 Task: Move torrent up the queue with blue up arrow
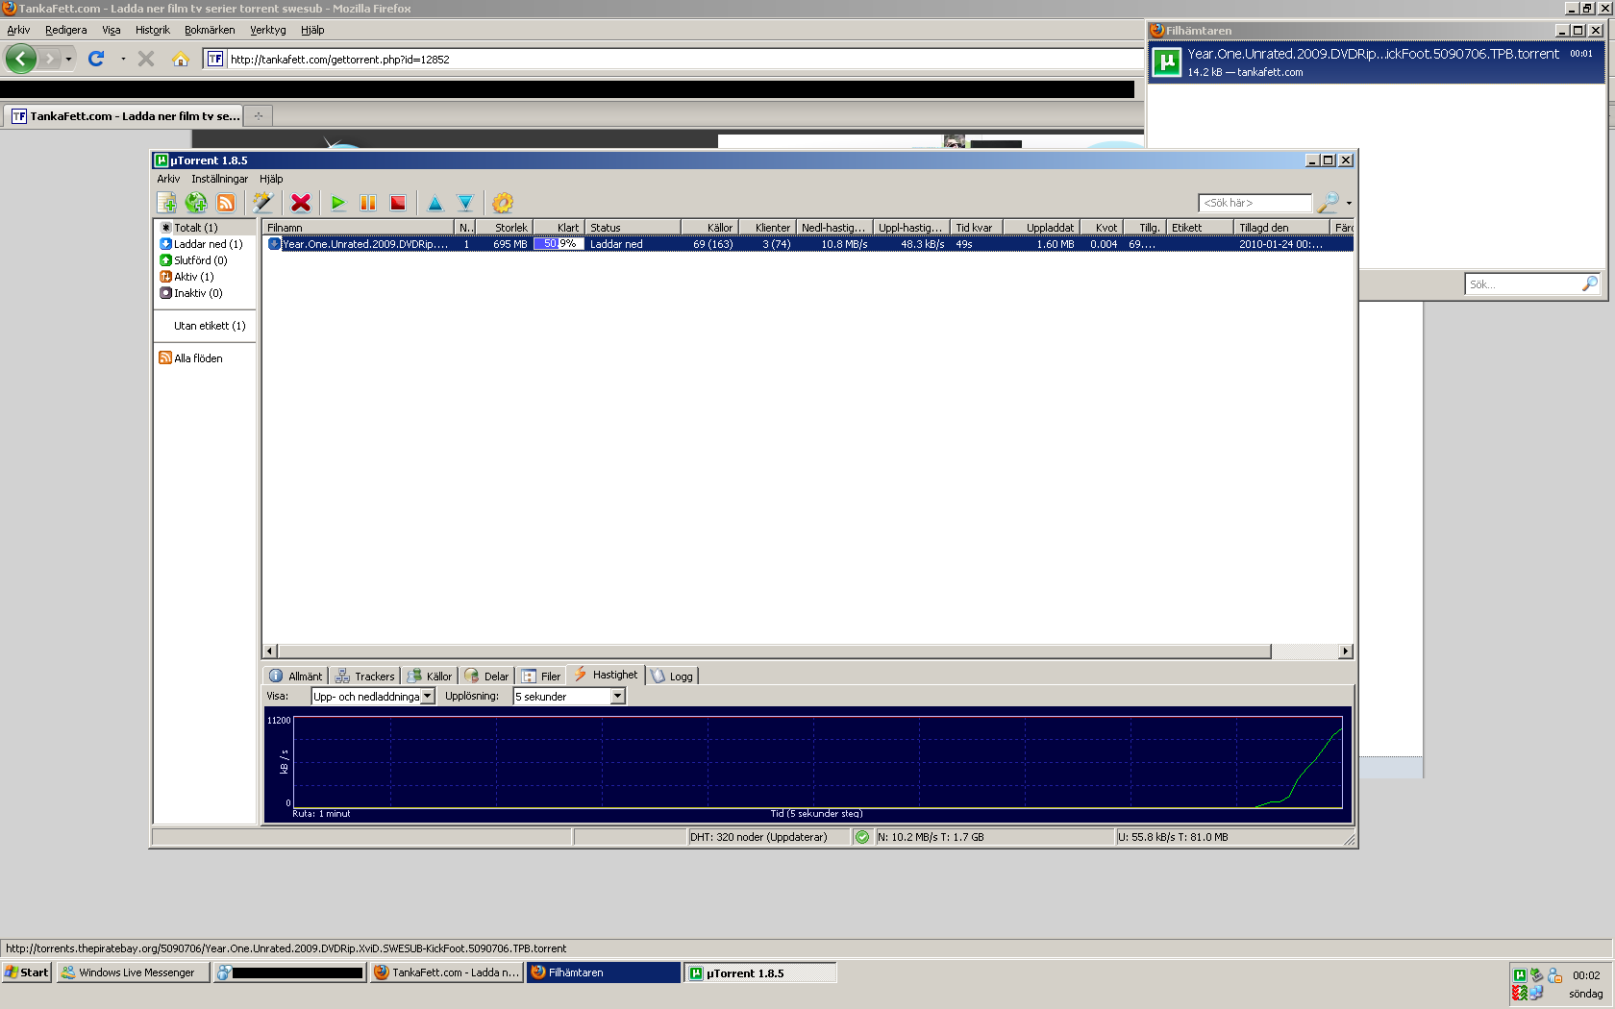pyautogui.click(x=435, y=203)
